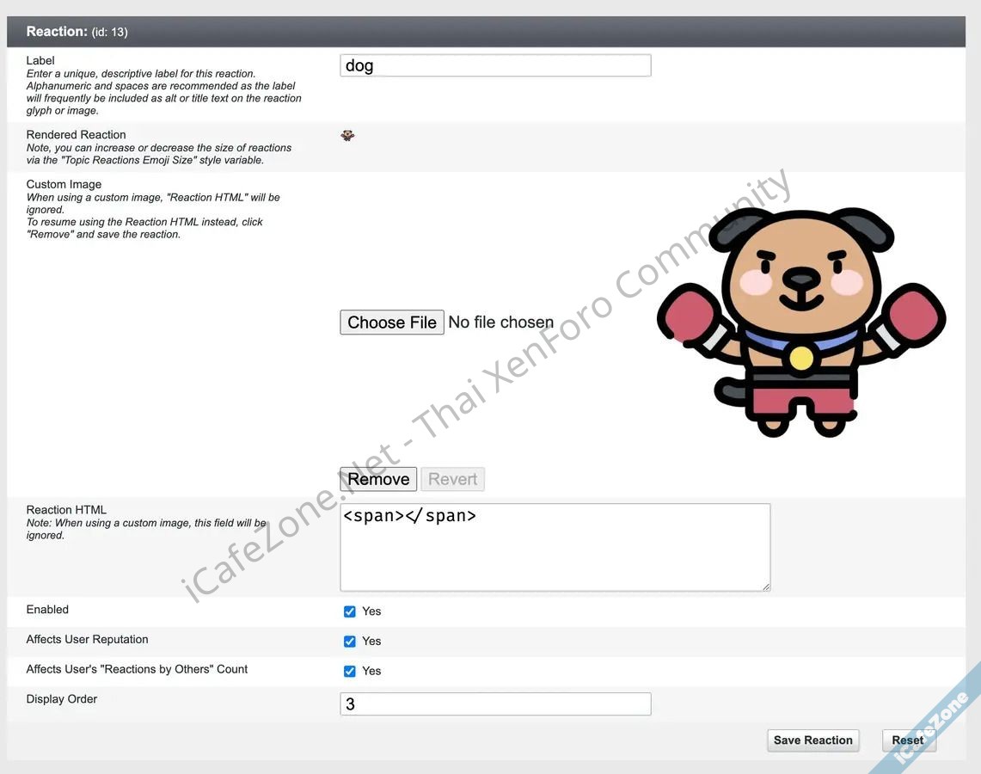This screenshot has width=981, height=774.
Task: Focus the Label field containing "dog"
Action: [x=495, y=65]
